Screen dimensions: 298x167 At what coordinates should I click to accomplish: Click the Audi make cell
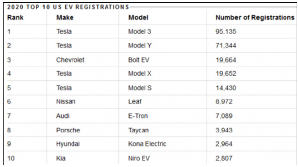click(63, 116)
